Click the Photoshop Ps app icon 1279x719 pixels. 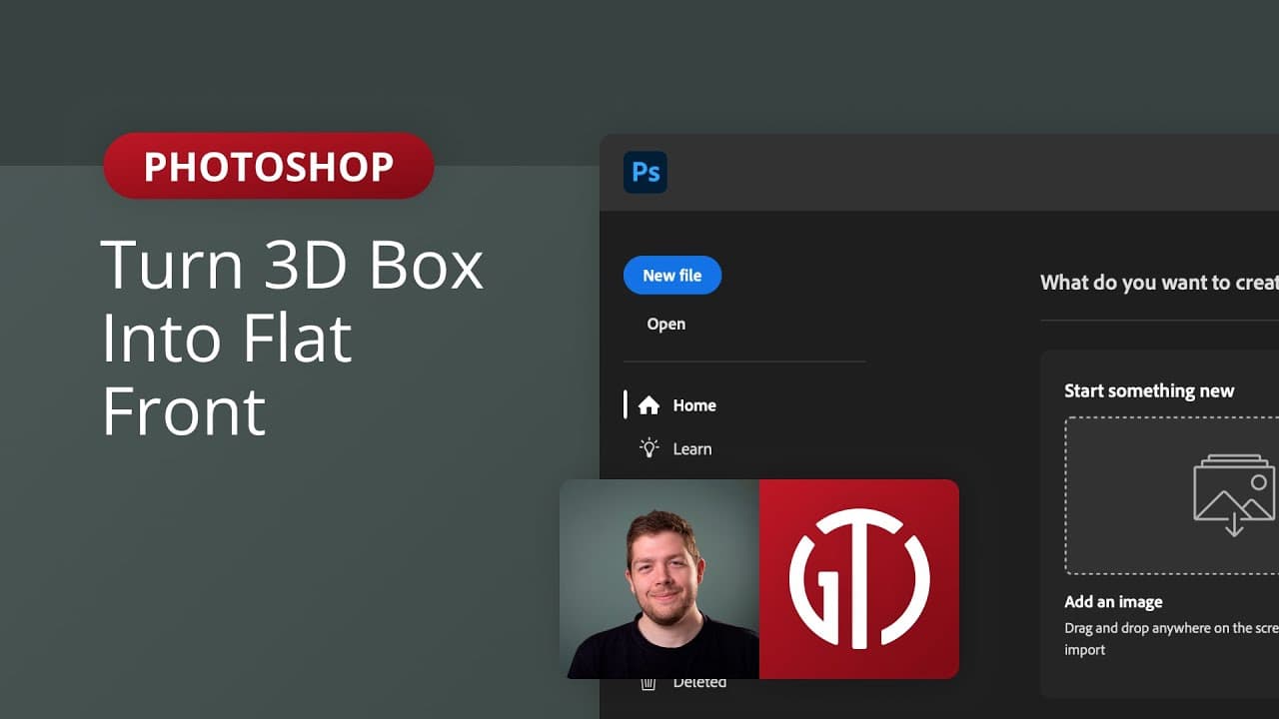(x=644, y=172)
